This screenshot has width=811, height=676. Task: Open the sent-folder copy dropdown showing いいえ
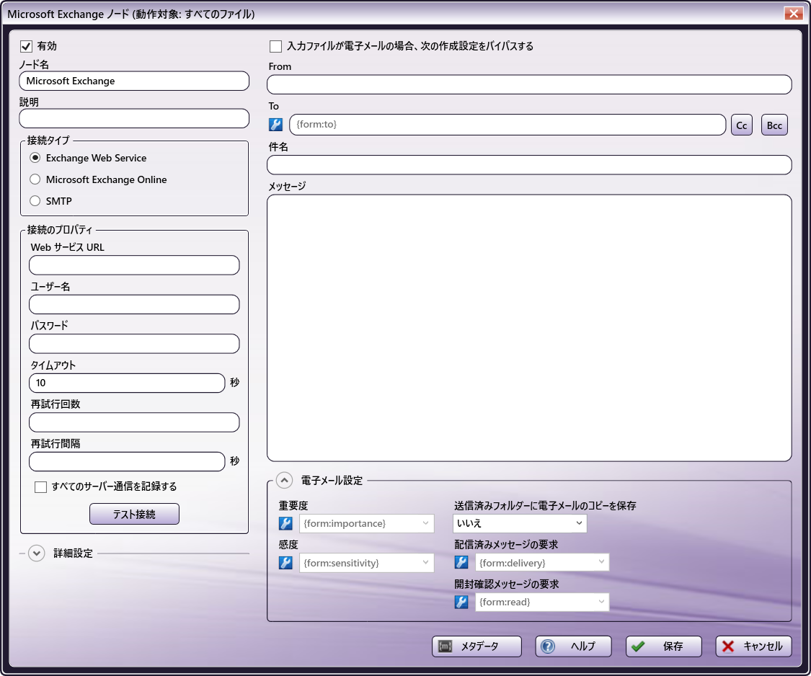[x=520, y=523]
